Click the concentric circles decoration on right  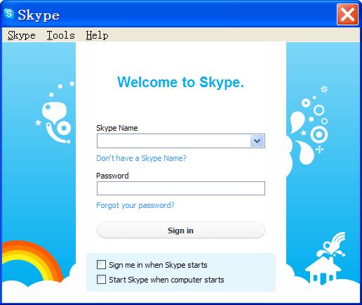pyautogui.click(x=319, y=135)
